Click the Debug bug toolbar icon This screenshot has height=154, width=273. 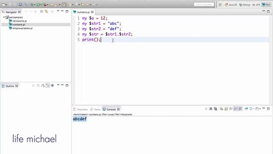click(x=32, y=5)
